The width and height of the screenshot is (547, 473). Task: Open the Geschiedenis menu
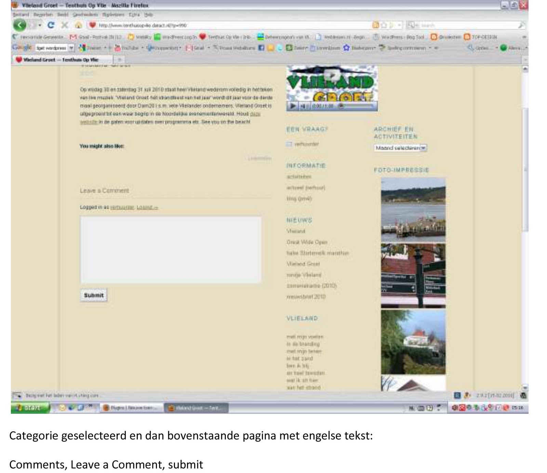[85, 15]
